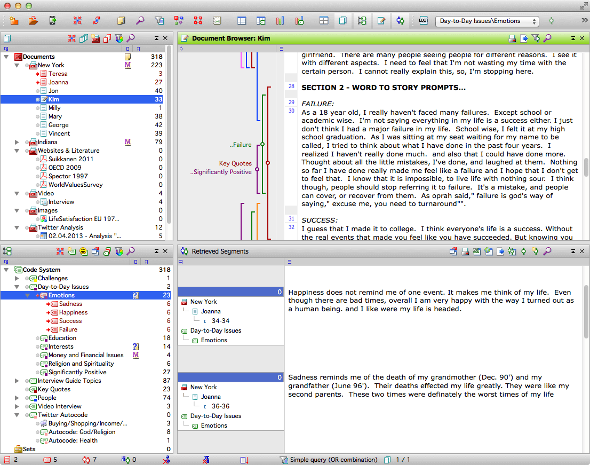Screen dimensions: 590x465
Task: Toggle the Code System window icon
Action: (362, 21)
